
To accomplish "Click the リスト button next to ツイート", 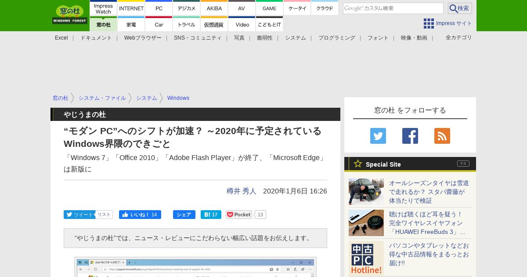I will 104,215.
